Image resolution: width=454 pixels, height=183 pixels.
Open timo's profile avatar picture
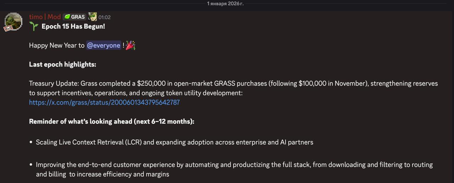[x=14, y=21]
